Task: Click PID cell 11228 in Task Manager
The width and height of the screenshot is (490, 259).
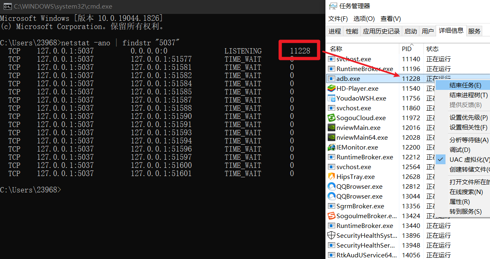Action: [411, 78]
